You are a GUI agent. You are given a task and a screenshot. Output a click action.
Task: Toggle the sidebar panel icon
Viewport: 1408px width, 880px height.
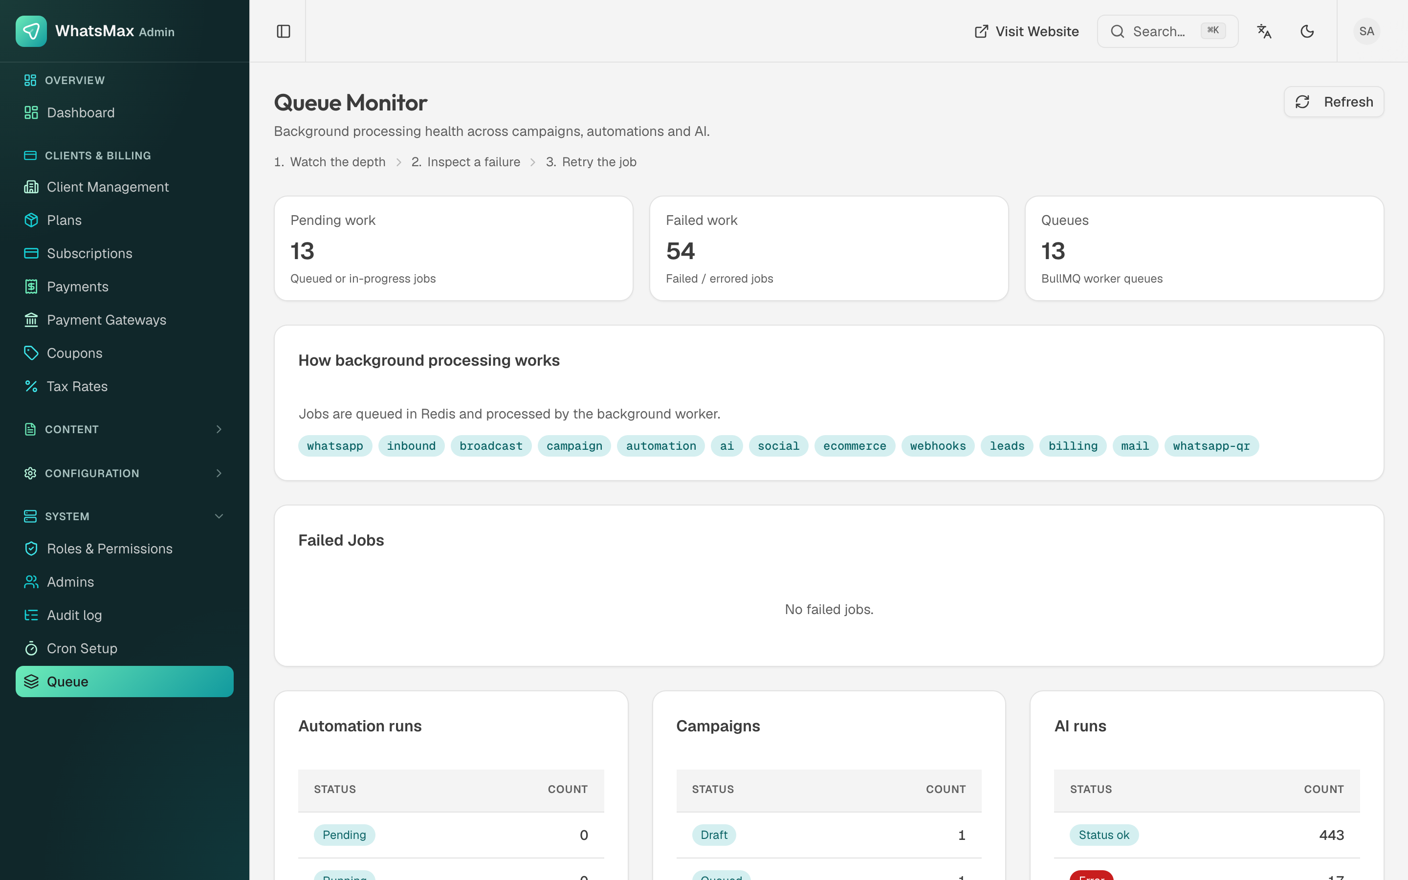click(x=284, y=31)
